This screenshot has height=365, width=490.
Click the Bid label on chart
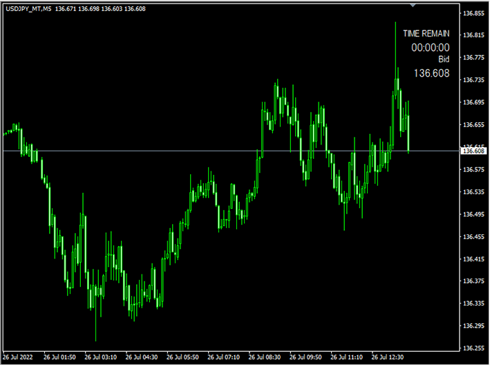pos(444,59)
